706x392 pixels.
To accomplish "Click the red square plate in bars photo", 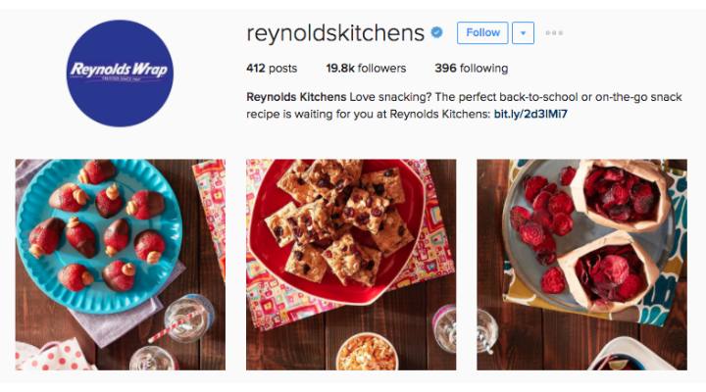I will point(336,230).
